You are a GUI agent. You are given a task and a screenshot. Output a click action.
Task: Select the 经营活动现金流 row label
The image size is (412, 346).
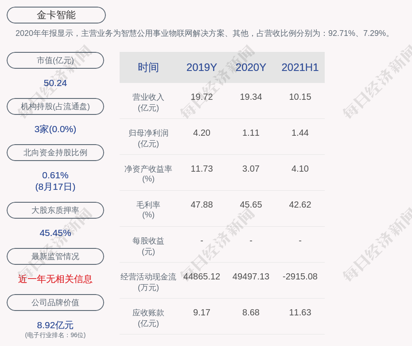click(x=148, y=282)
